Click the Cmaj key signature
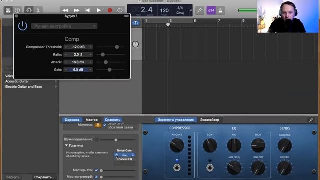Viewport: 320px width, 180px height. pos(180,13)
